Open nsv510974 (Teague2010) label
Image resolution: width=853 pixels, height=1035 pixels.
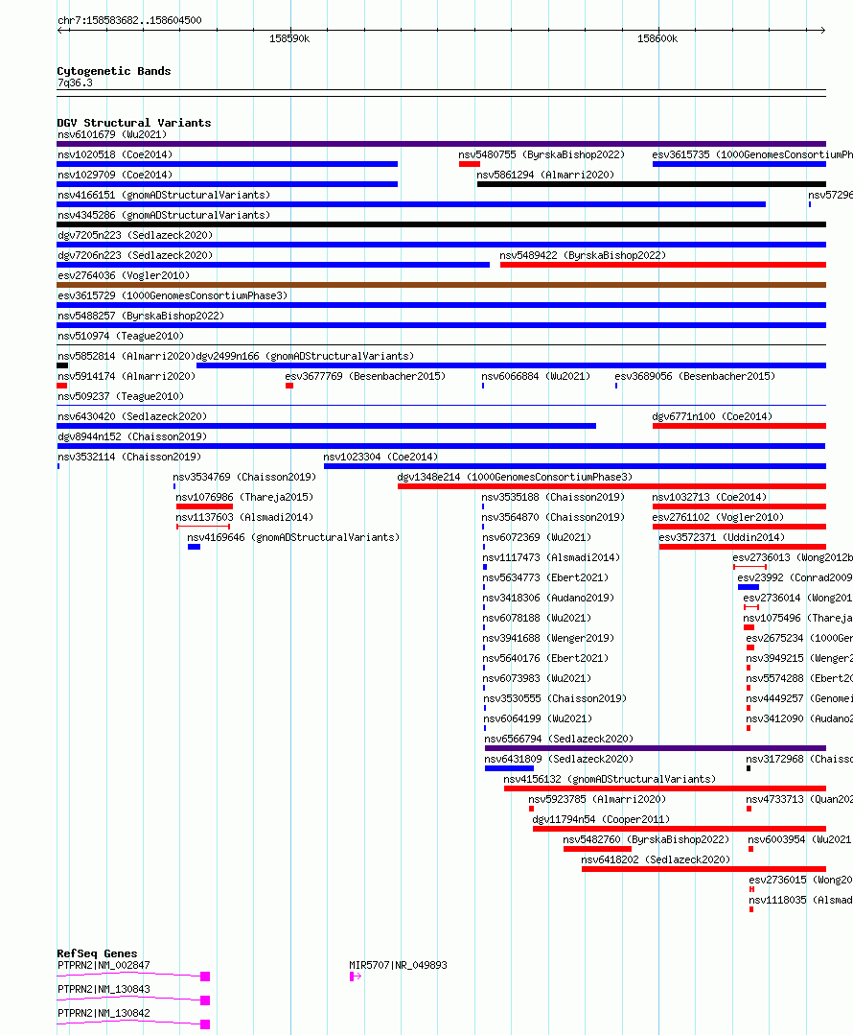click(x=121, y=336)
